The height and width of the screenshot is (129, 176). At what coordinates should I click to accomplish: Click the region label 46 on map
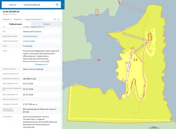(99, 60)
